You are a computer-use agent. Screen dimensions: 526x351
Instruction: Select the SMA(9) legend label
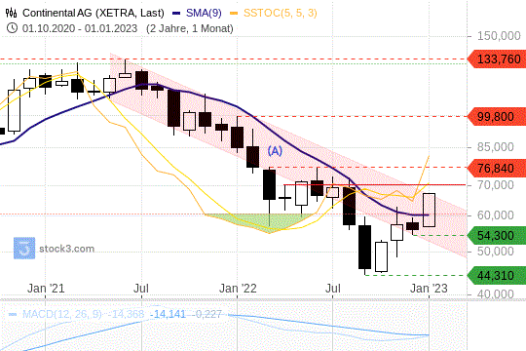(x=204, y=13)
